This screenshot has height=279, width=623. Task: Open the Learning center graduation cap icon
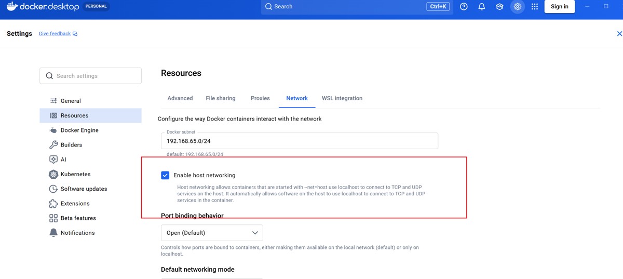pos(499,7)
